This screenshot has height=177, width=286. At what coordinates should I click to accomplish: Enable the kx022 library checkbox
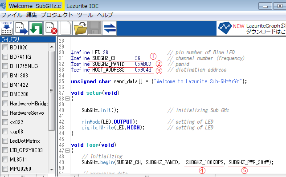pyautogui.click(x=5, y=122)
